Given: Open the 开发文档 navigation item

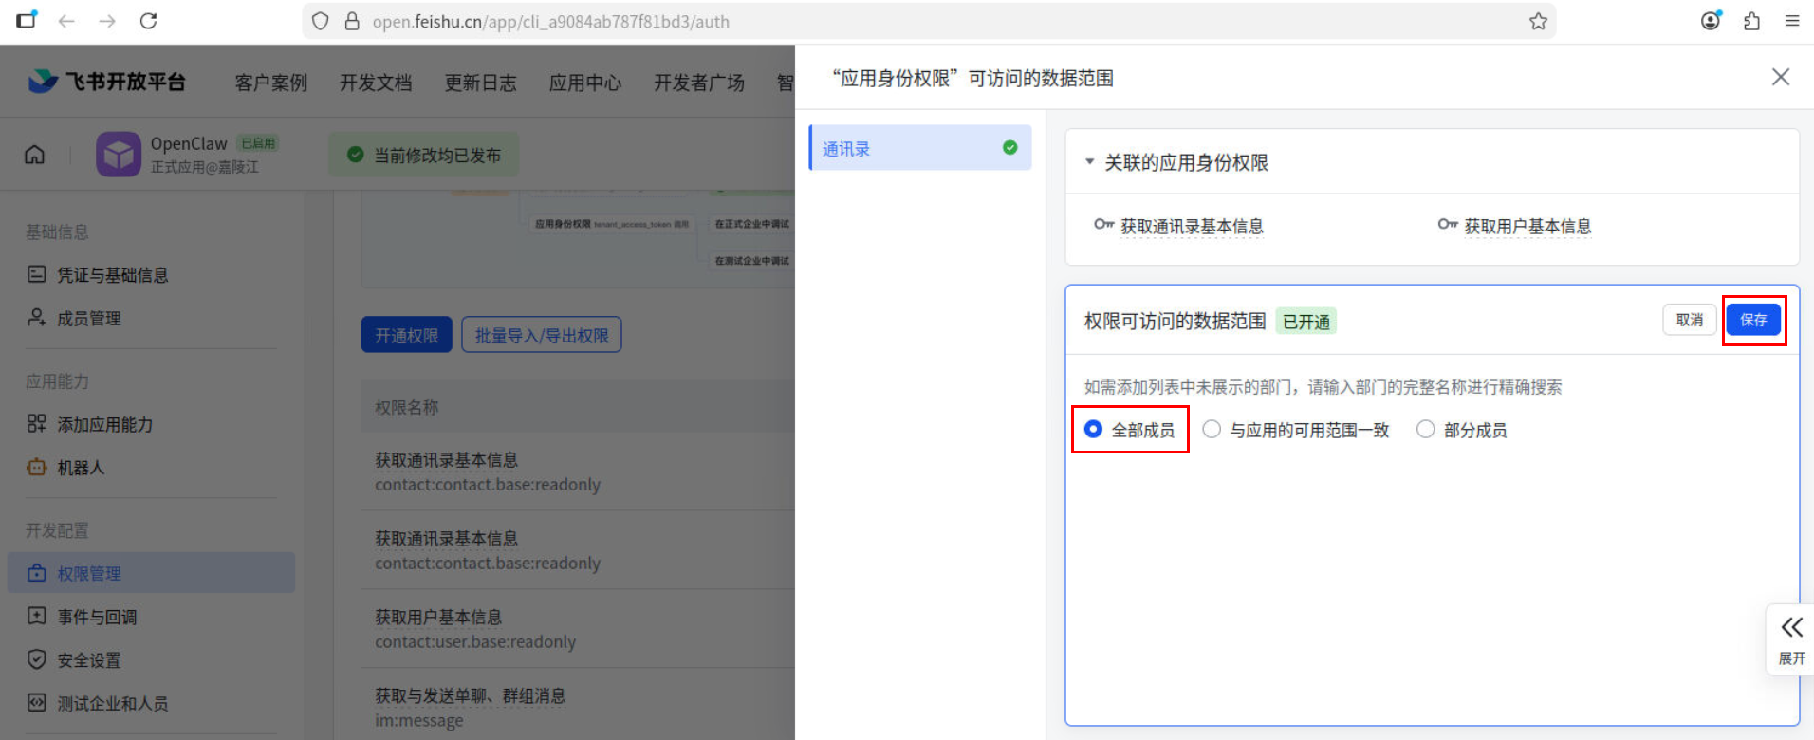Looking at the screenshot, I should [376, 83].
